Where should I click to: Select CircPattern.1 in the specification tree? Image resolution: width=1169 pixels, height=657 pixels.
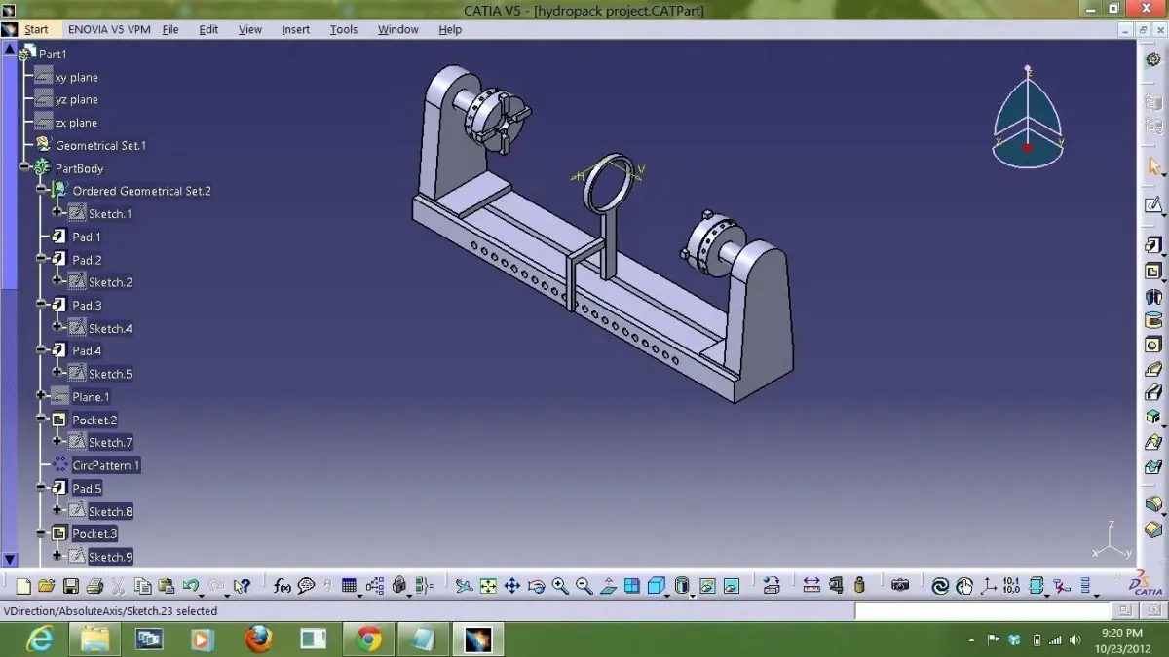(x=106, y=465)
